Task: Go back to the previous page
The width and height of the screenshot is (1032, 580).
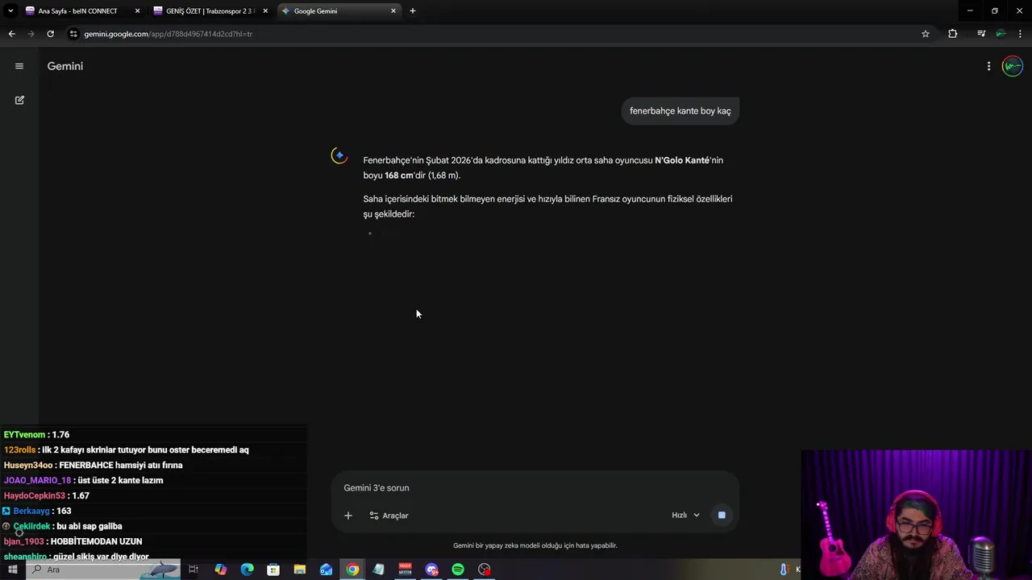Action: [x=11, y=34]
